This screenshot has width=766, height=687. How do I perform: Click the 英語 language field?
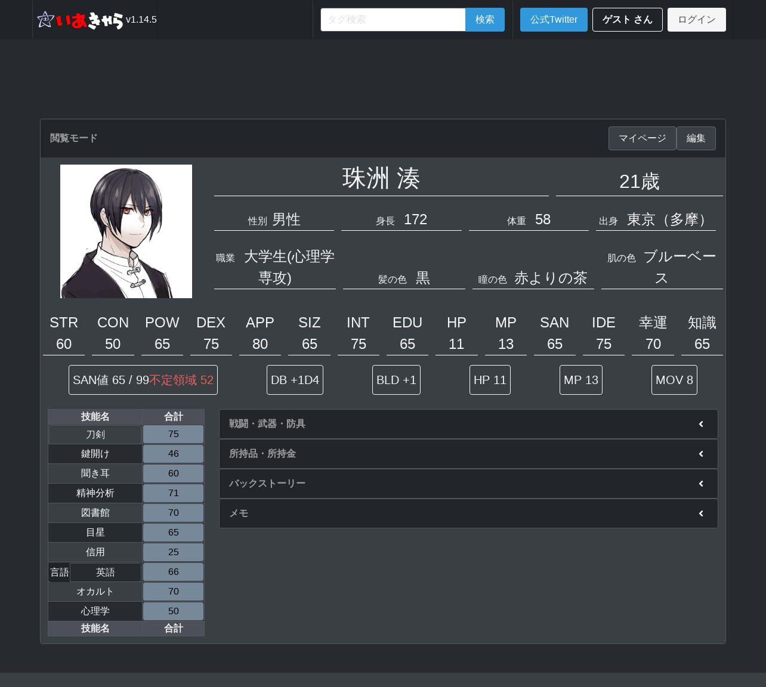(x=106, y=572)
